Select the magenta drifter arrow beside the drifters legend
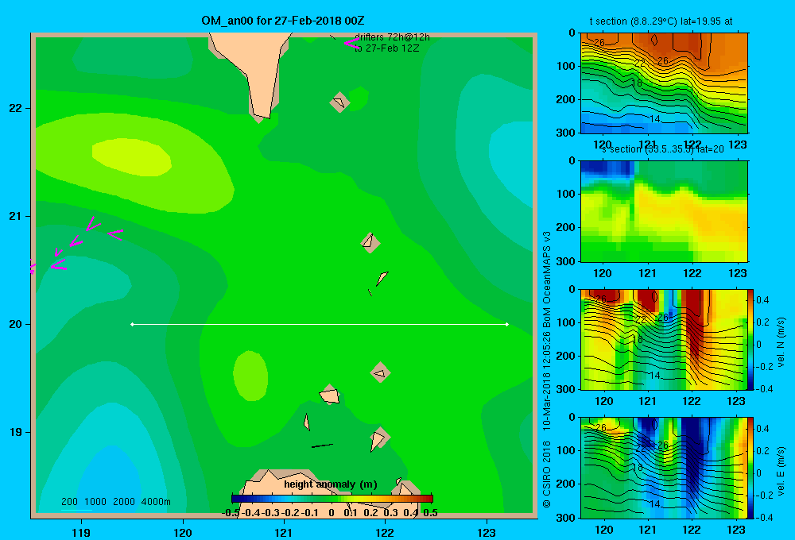This screenshot has width=795, height=540. coord(351,43)
